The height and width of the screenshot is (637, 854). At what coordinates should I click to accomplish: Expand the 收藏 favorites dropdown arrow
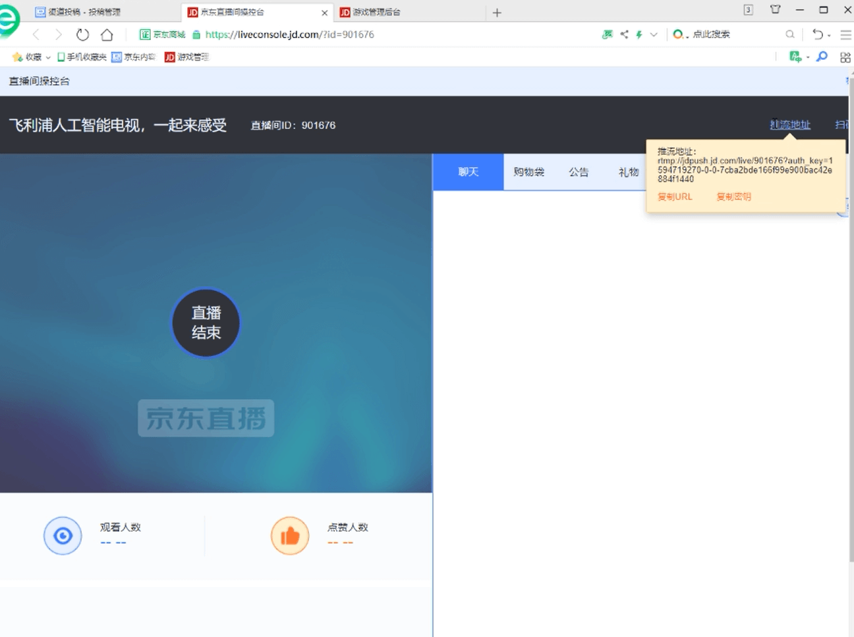point(48,57)
